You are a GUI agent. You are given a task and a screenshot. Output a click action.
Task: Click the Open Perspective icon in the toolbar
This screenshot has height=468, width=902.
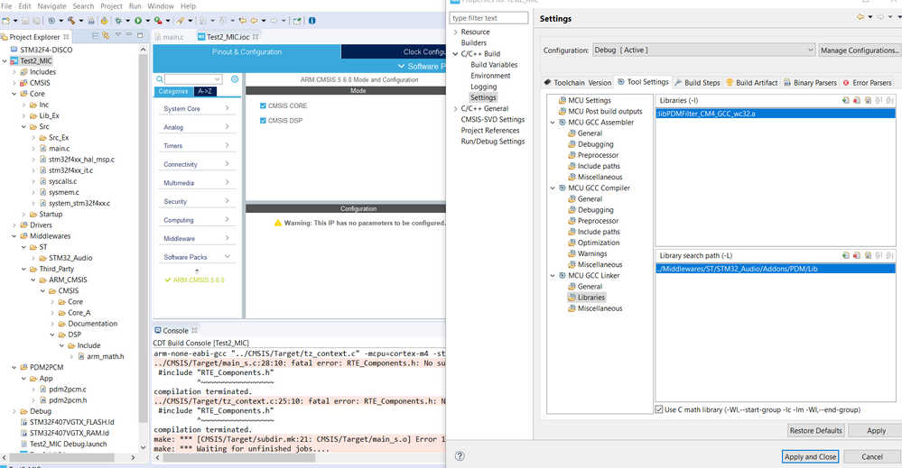click(x=297, y=21)
